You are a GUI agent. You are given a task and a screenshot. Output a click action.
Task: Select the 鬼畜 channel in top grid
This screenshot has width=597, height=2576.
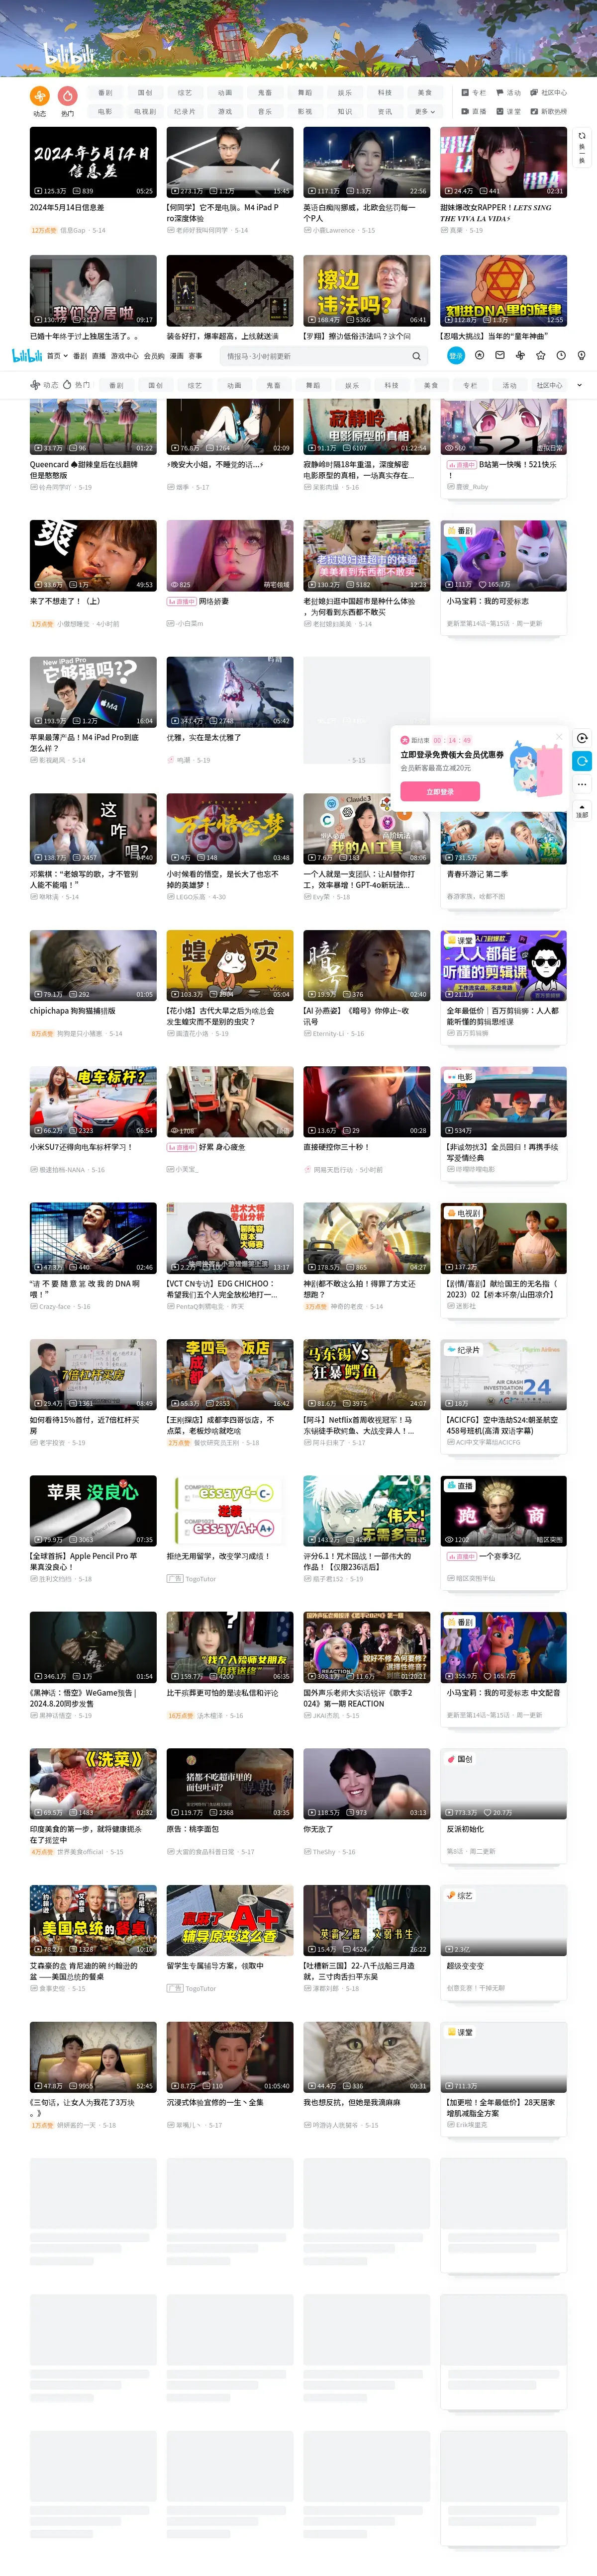[265, 93]
